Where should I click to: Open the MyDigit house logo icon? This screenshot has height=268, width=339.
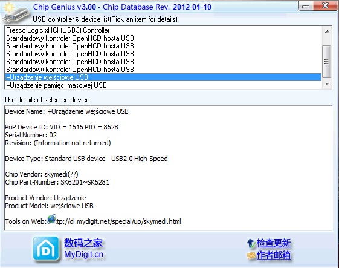click(46, 249)
